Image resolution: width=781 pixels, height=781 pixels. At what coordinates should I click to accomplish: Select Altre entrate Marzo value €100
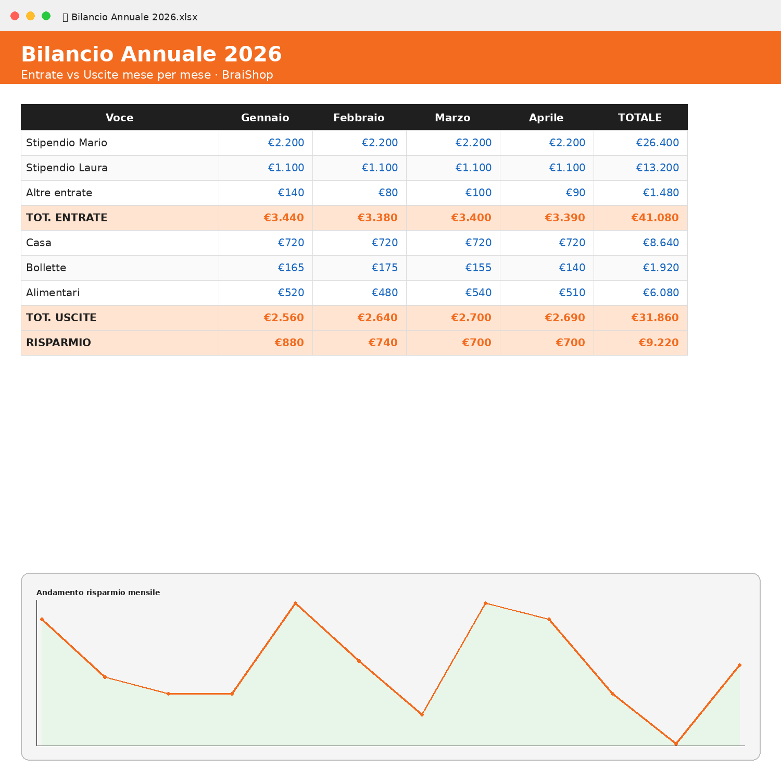pyautogui.click(x=453, y=193)
